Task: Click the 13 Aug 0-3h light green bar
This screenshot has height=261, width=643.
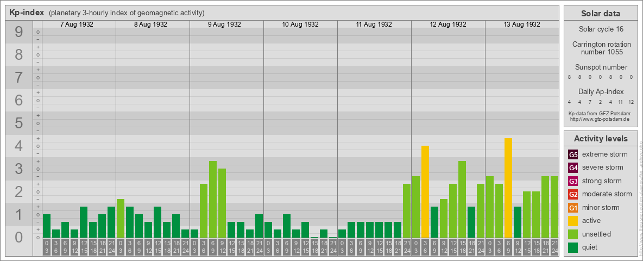Action: (x=490, y=207)
